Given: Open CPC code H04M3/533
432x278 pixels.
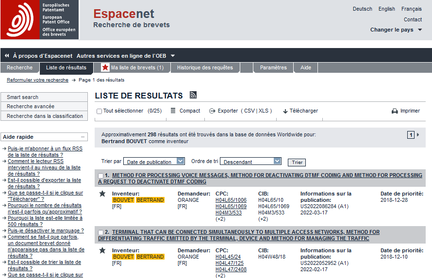Looking at the screenshot, I should coord(229,213).
